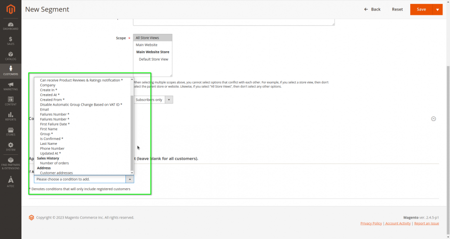
Task: Choose Updated At condition
Action: click(x=50, y=153)
